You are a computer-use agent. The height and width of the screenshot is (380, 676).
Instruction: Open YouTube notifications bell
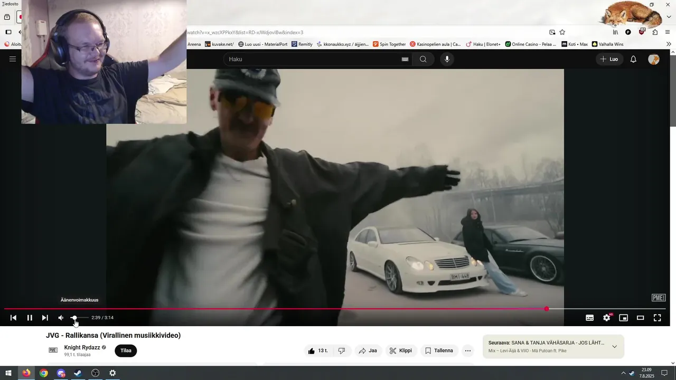(x=633, y=59)
